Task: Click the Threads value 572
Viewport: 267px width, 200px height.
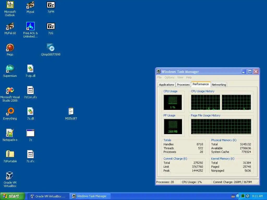Action: (201, 148)
